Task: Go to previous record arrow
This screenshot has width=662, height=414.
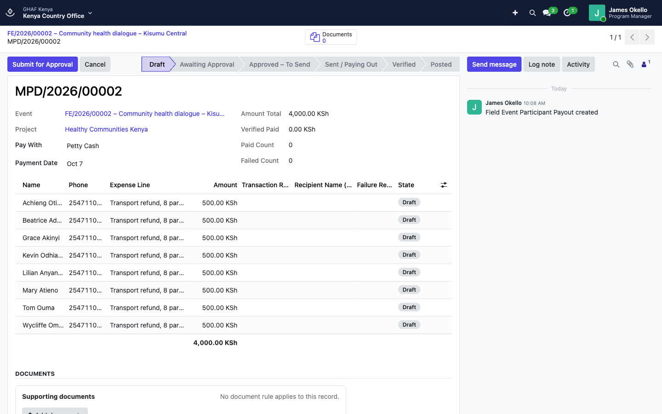Action: pos(632,37)
